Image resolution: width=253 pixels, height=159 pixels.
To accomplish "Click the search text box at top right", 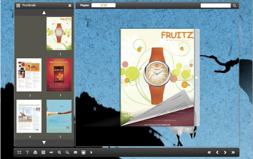I will tap(216, 6).
